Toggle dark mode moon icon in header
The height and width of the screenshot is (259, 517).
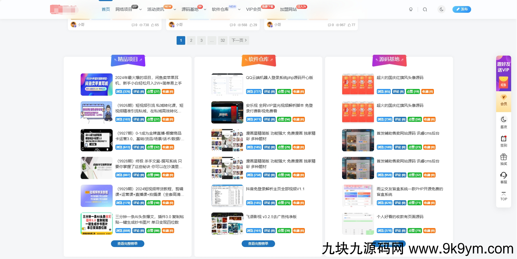[x=441, y=9]
